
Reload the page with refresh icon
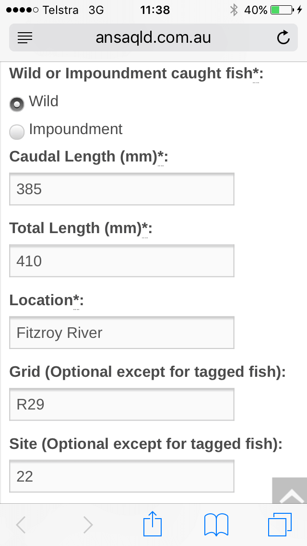[x=283, y=37]
